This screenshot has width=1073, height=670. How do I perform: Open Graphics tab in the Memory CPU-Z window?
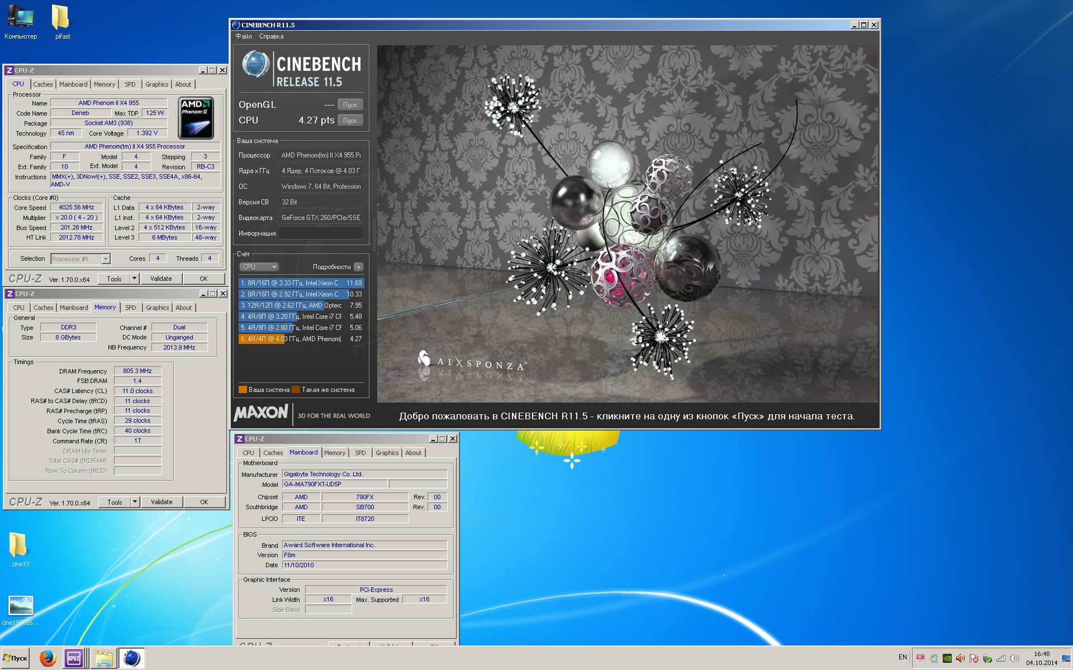[157, 308]
